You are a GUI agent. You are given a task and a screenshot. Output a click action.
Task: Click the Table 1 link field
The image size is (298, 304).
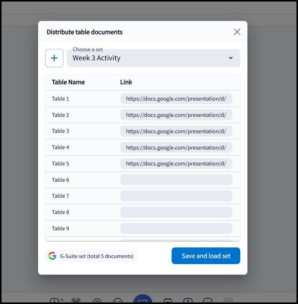click(176, 99)
